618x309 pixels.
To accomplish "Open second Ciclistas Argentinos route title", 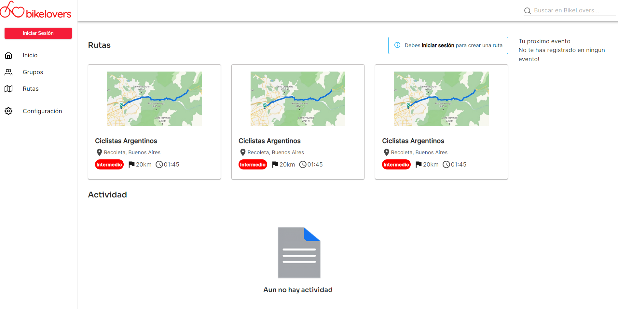I will 269,141.
